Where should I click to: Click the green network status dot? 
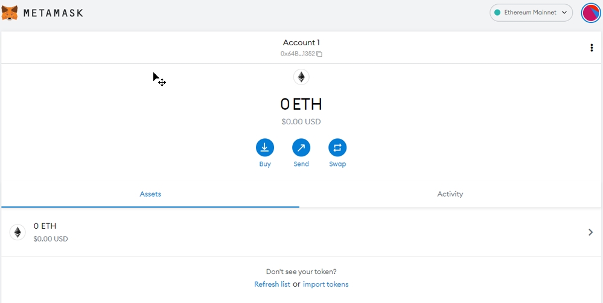click(497, 13)
